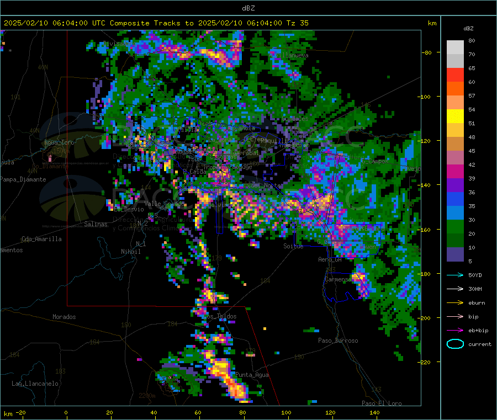
Task: Click the cyan 50YD arrow legend icon
Action: point(455,275)
